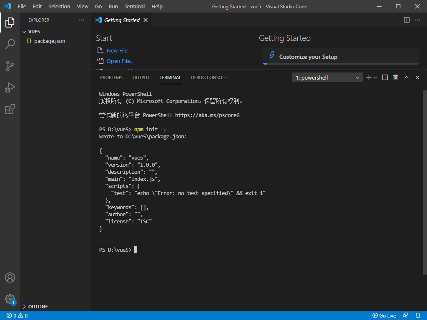
Task: Maximize the panel with up chevron
Action: pos(407,77)
